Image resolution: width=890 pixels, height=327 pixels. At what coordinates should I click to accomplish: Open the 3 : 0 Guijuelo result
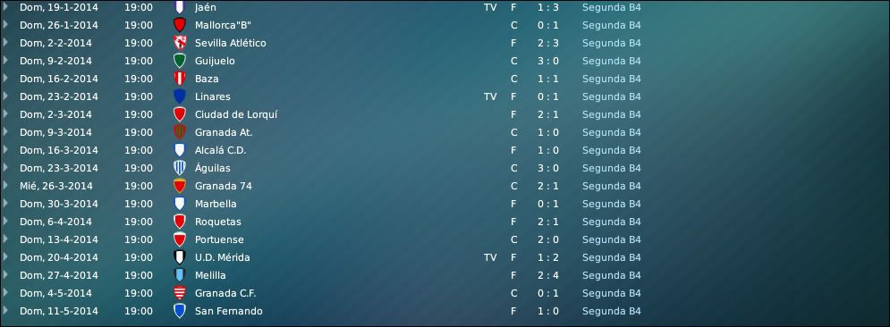pyautogui.click(x=547, y=61)
